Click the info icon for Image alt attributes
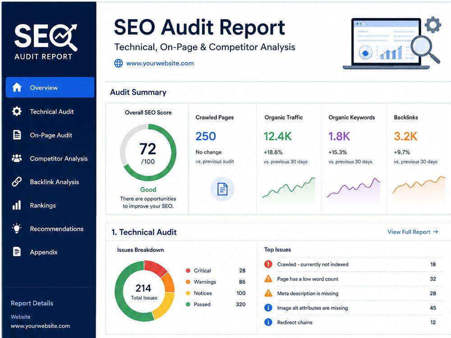 click(x=268, y=307)
